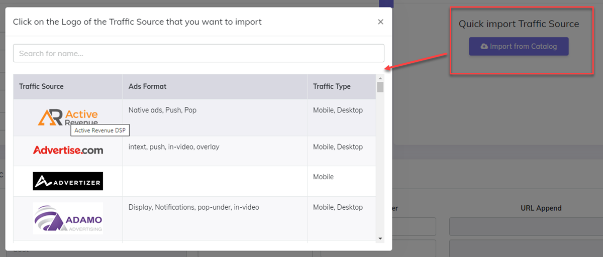Click Import from Catalog button

519,46
